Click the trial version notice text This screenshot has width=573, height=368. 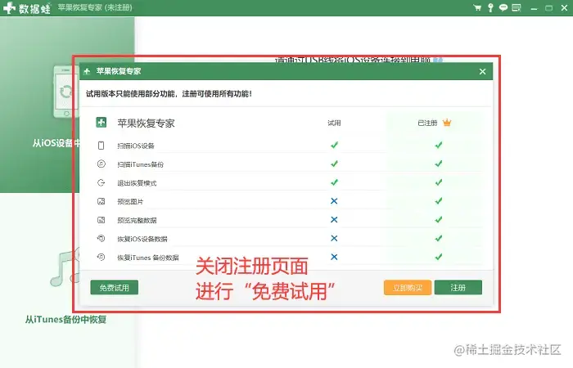169,94
